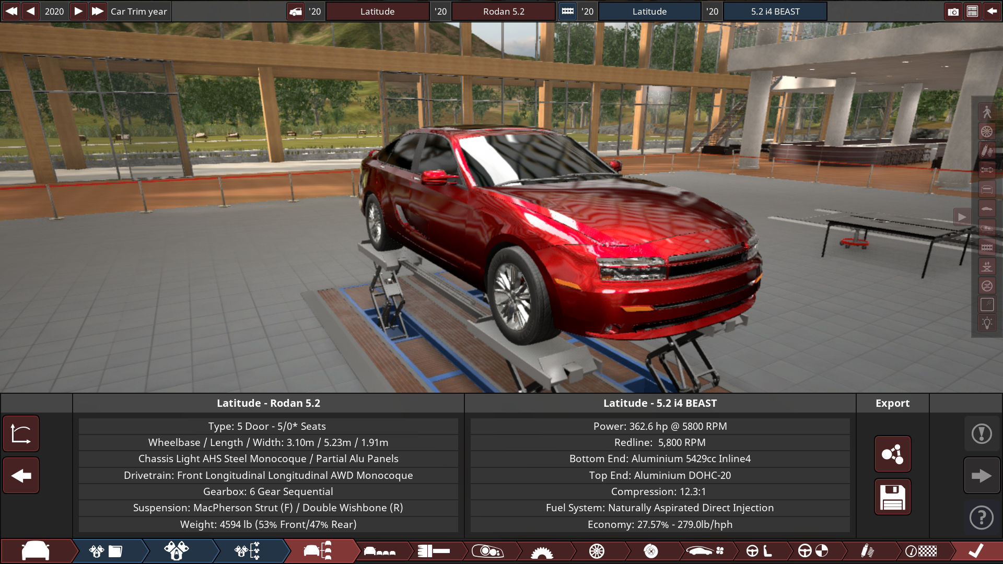This screenshot has height=564, width=1003.
Task: Click the Export panel label
Action: (x=892, y=403)
